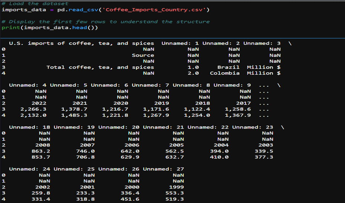345x203 pixels.
Task: Click the value 1,216.7
Action: [x=115, y=109]
